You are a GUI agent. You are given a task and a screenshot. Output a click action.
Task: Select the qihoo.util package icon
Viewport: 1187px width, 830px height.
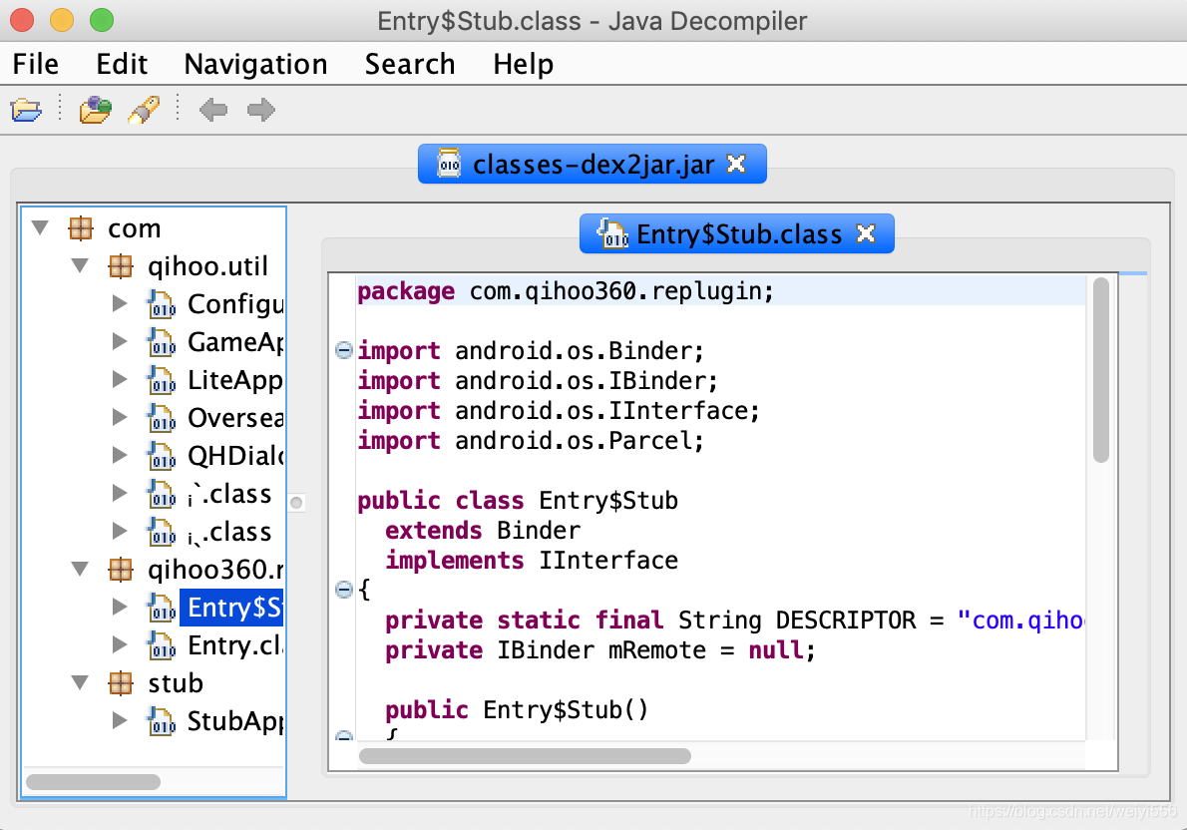click(121, 265)
